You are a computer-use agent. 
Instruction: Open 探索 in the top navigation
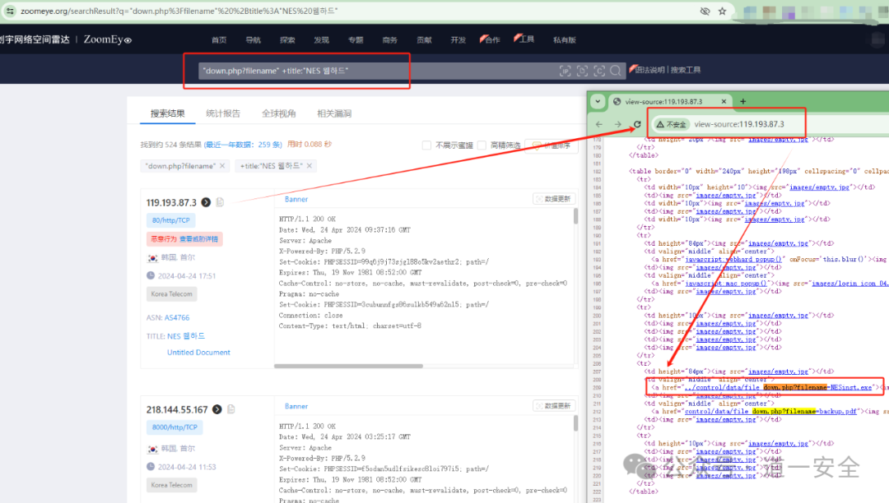(x=287, y=39)
